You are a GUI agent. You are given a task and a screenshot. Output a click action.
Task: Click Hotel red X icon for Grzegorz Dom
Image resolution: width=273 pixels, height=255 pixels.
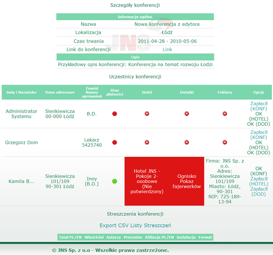click(x=147, y=142)
